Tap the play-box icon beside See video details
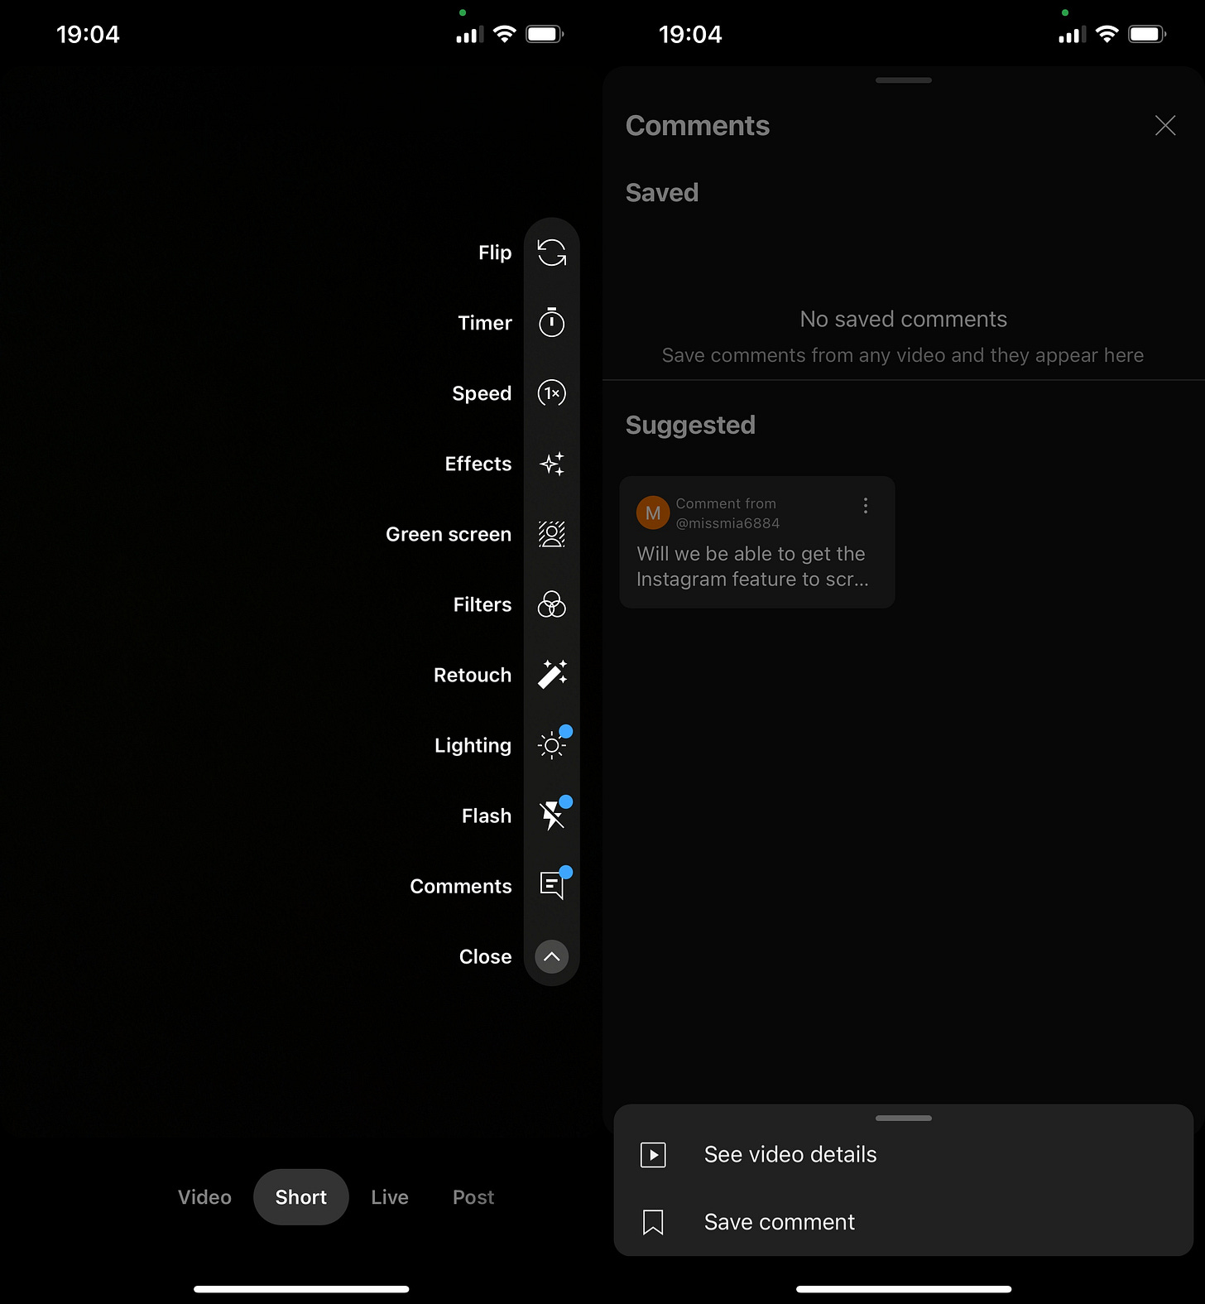Viewport: 1205px width, 1304px height. coord(653,1154)
